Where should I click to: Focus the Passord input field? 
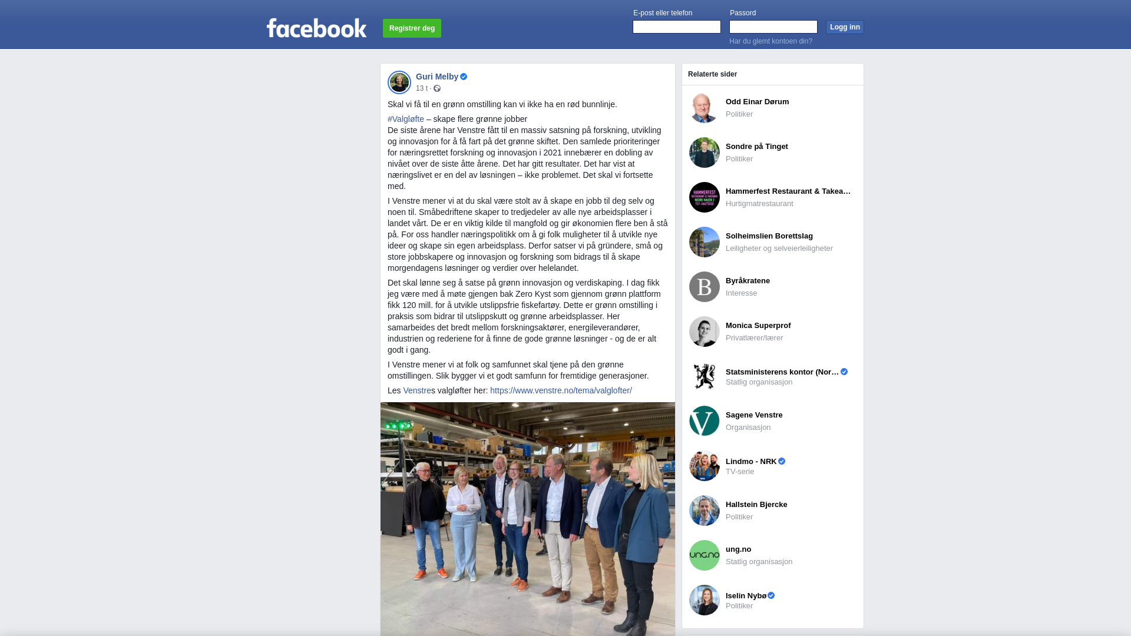click(773, 27)
